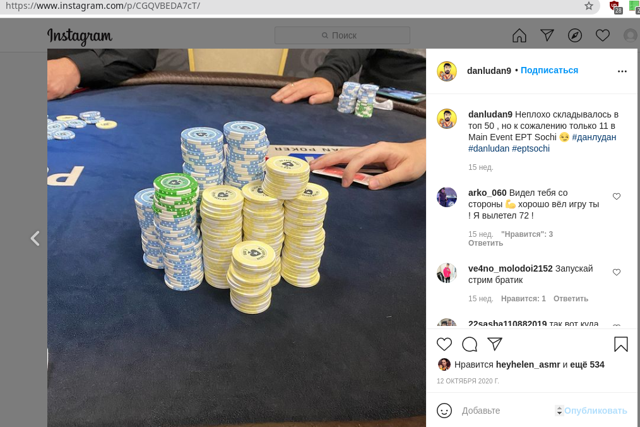Open the heyhelen_asmr profile from likes

[528, 364]
